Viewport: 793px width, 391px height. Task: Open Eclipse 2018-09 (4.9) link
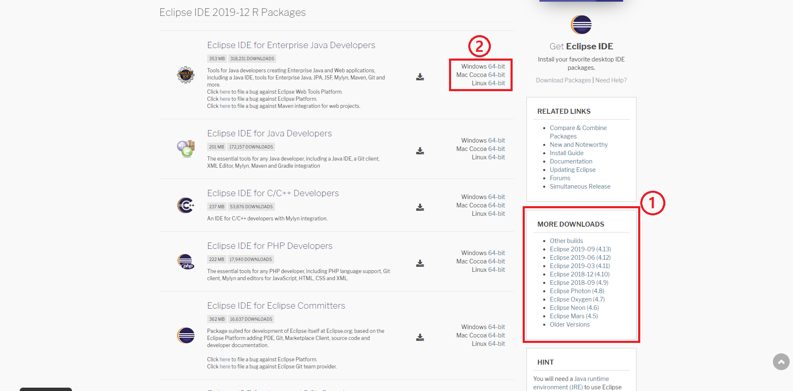[579, 283]
